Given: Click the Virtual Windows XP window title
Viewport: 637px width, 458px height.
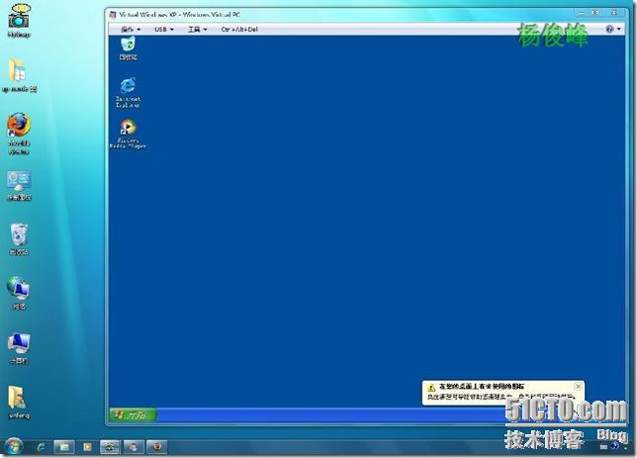Looking at the screenshot, I should (x=180, y=15).
